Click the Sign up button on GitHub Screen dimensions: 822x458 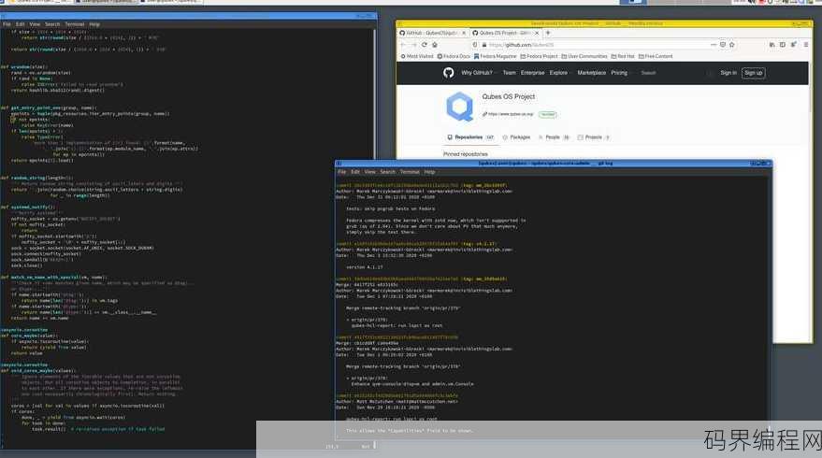754,73
